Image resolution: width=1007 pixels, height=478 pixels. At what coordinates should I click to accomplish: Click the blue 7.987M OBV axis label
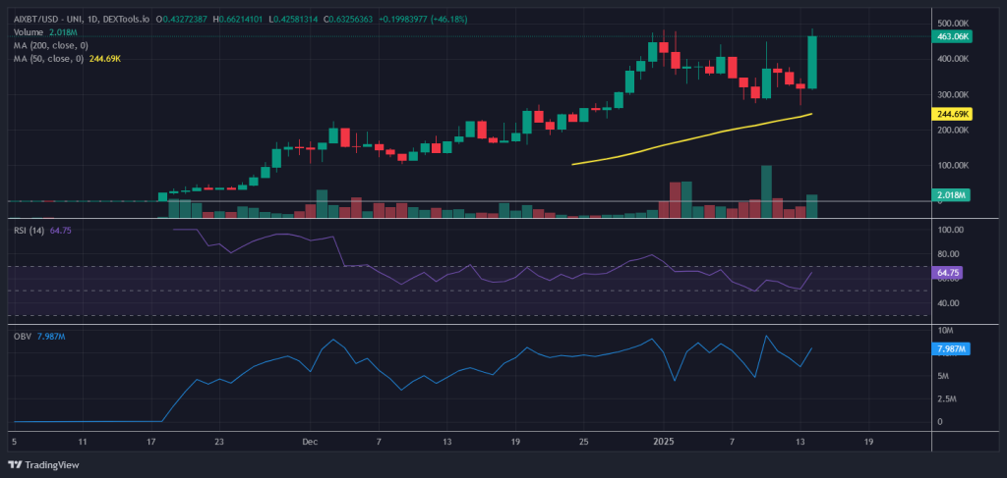(x=952, y=349)
